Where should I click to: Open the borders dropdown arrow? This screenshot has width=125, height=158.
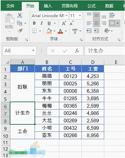40,31
